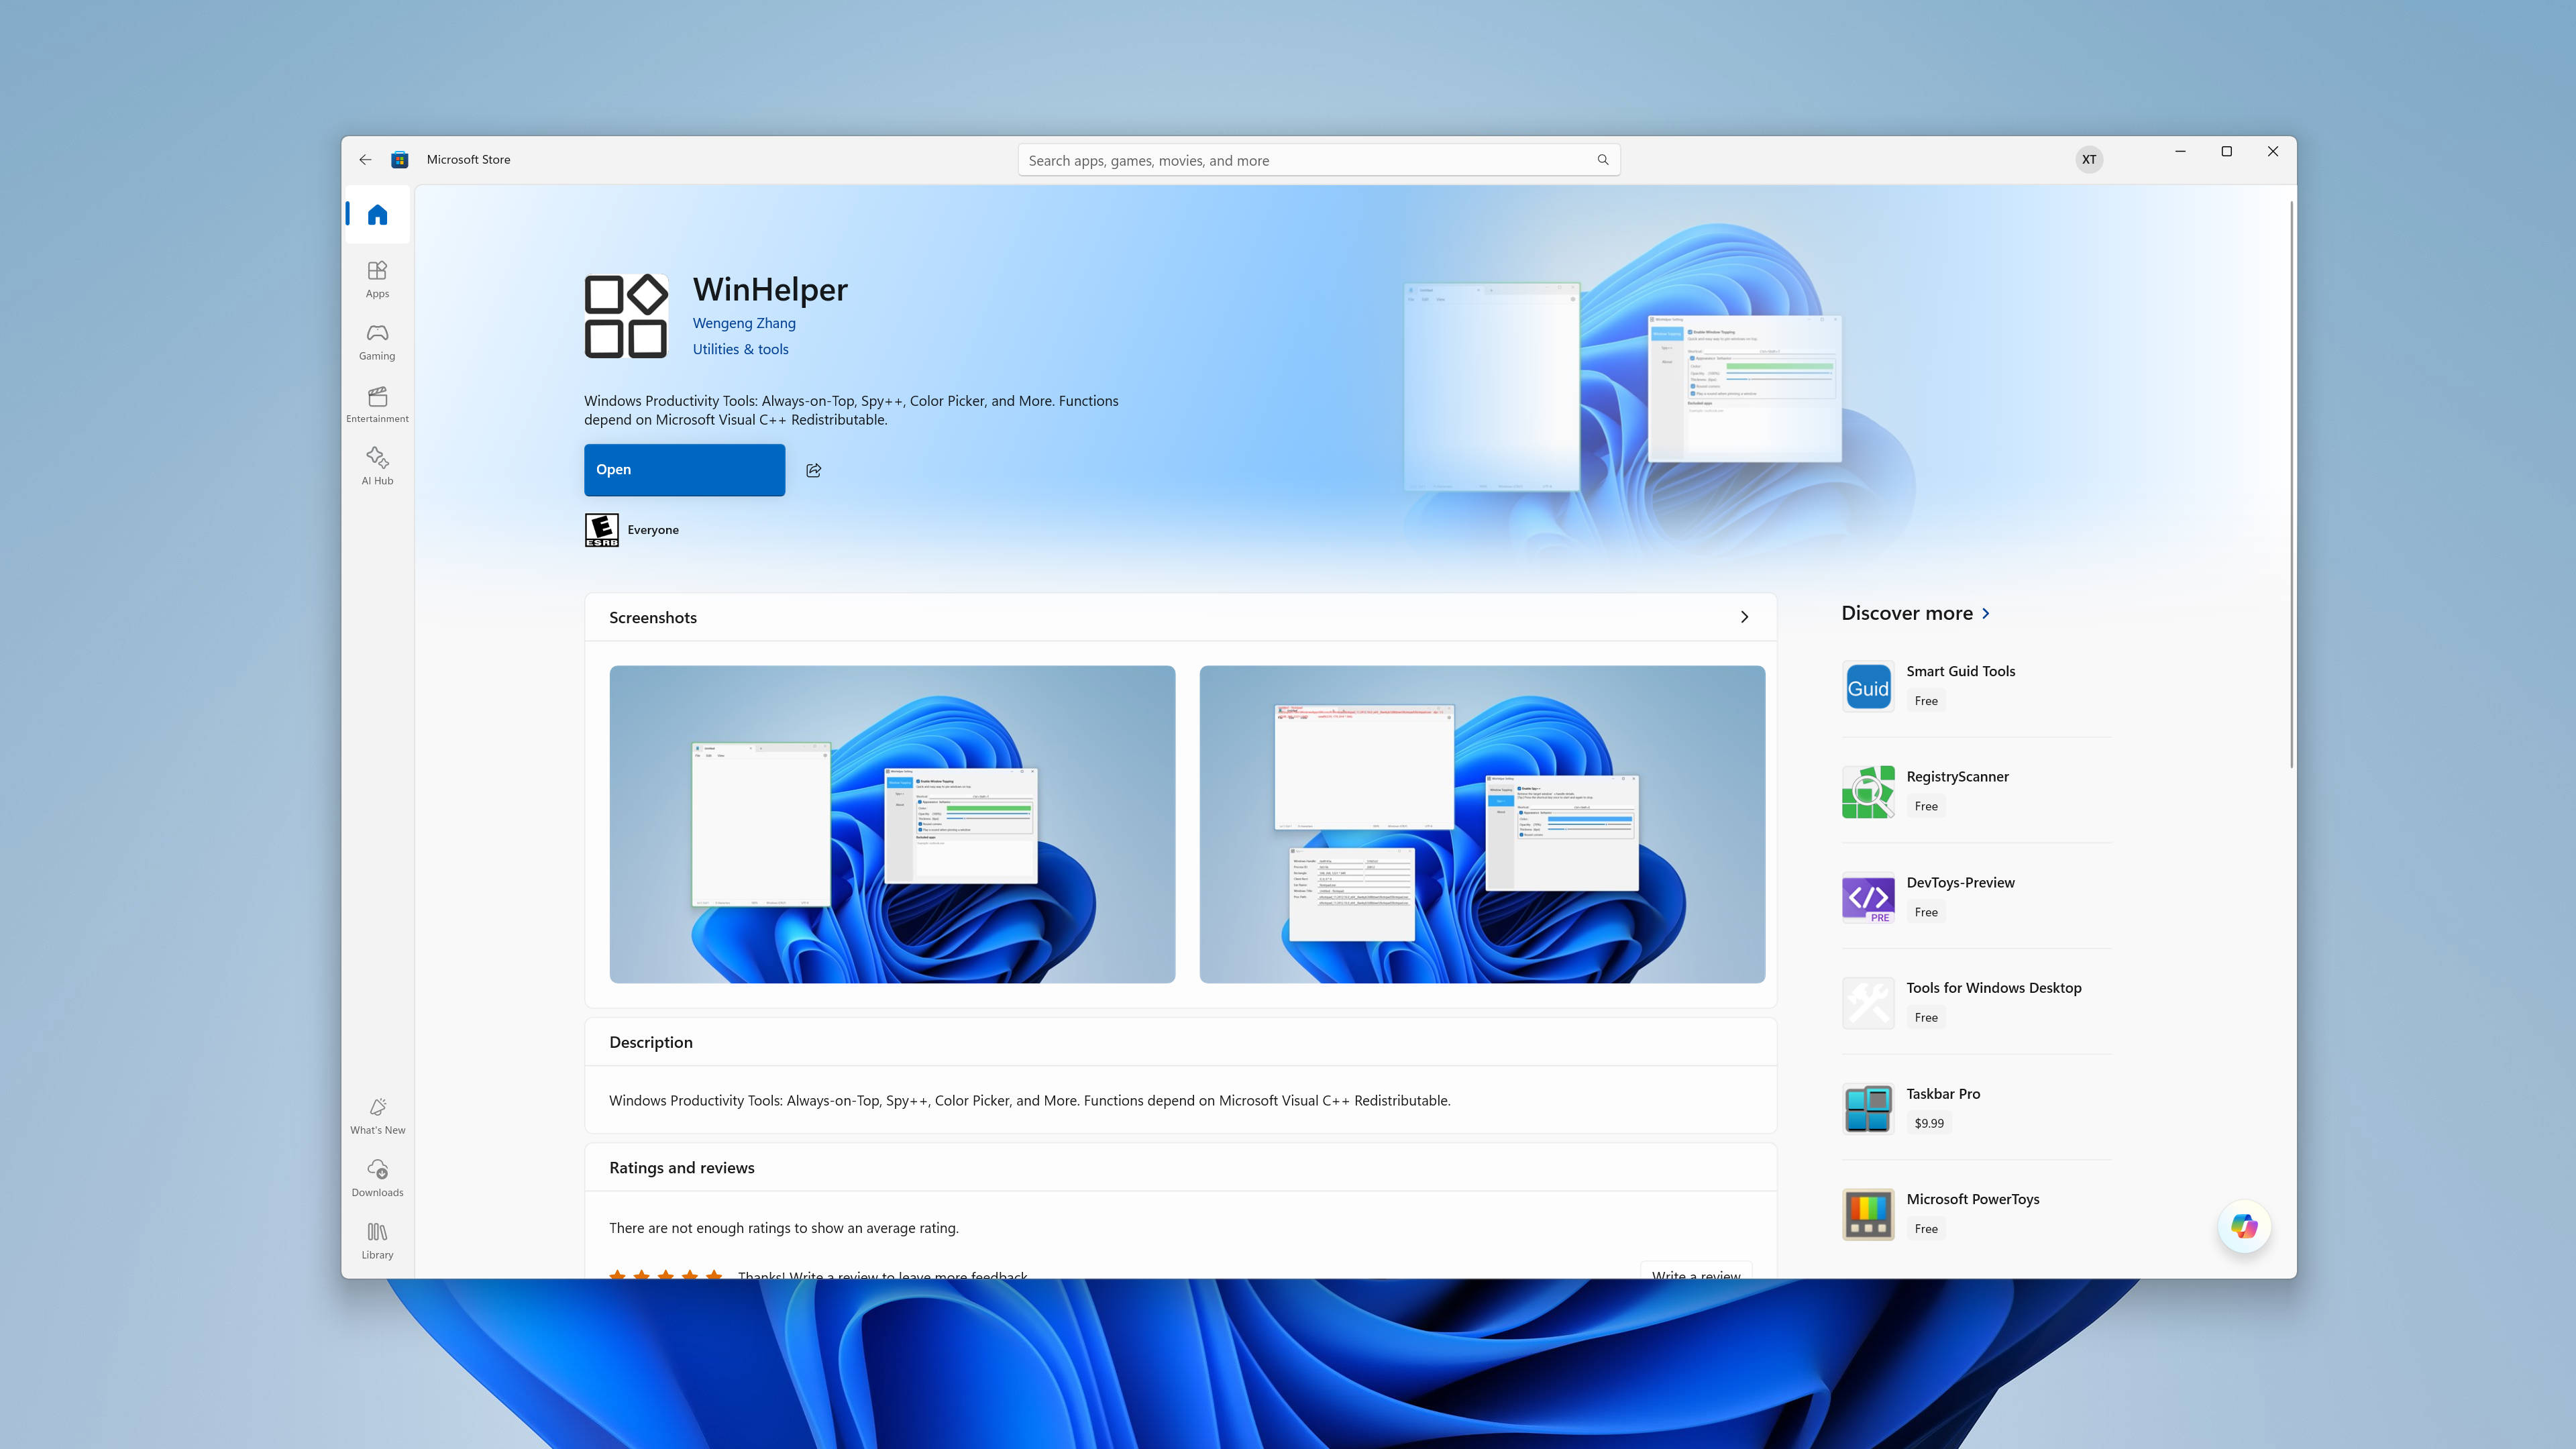Click the RegistryScanner app icon
This screenshot has width=2576, height=1449.
(1868, 792)
